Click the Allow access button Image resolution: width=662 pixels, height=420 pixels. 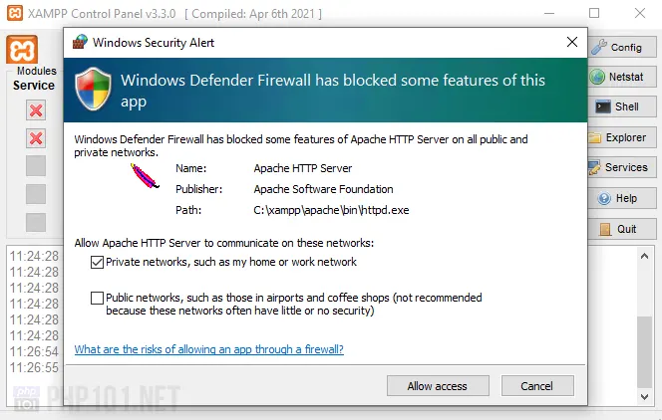click(x=437, y=385)
